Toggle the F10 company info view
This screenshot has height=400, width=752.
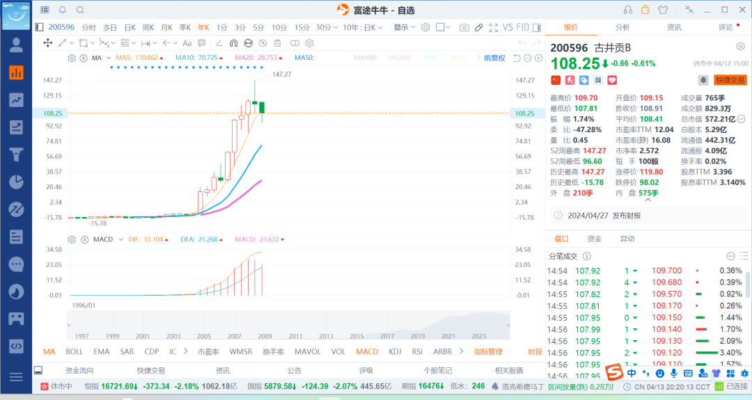522,27
